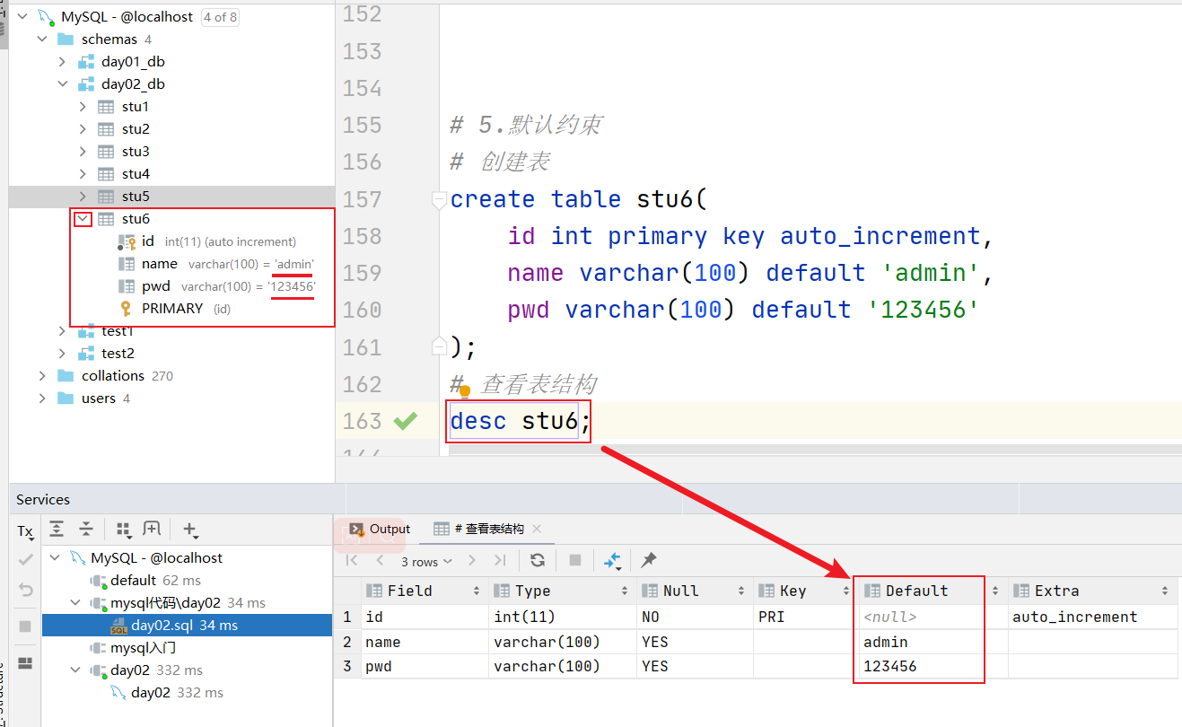Pin the results tab
1182x727 pixels.
point(649,560)
